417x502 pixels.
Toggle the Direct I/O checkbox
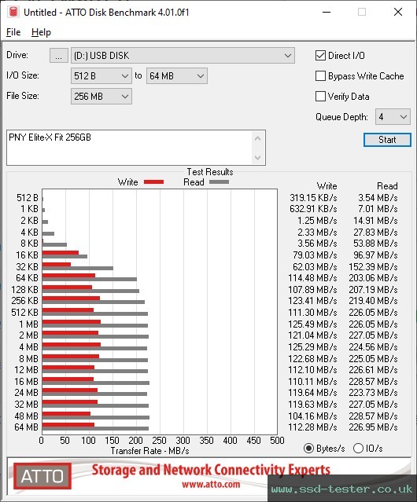tap(320, 56)
